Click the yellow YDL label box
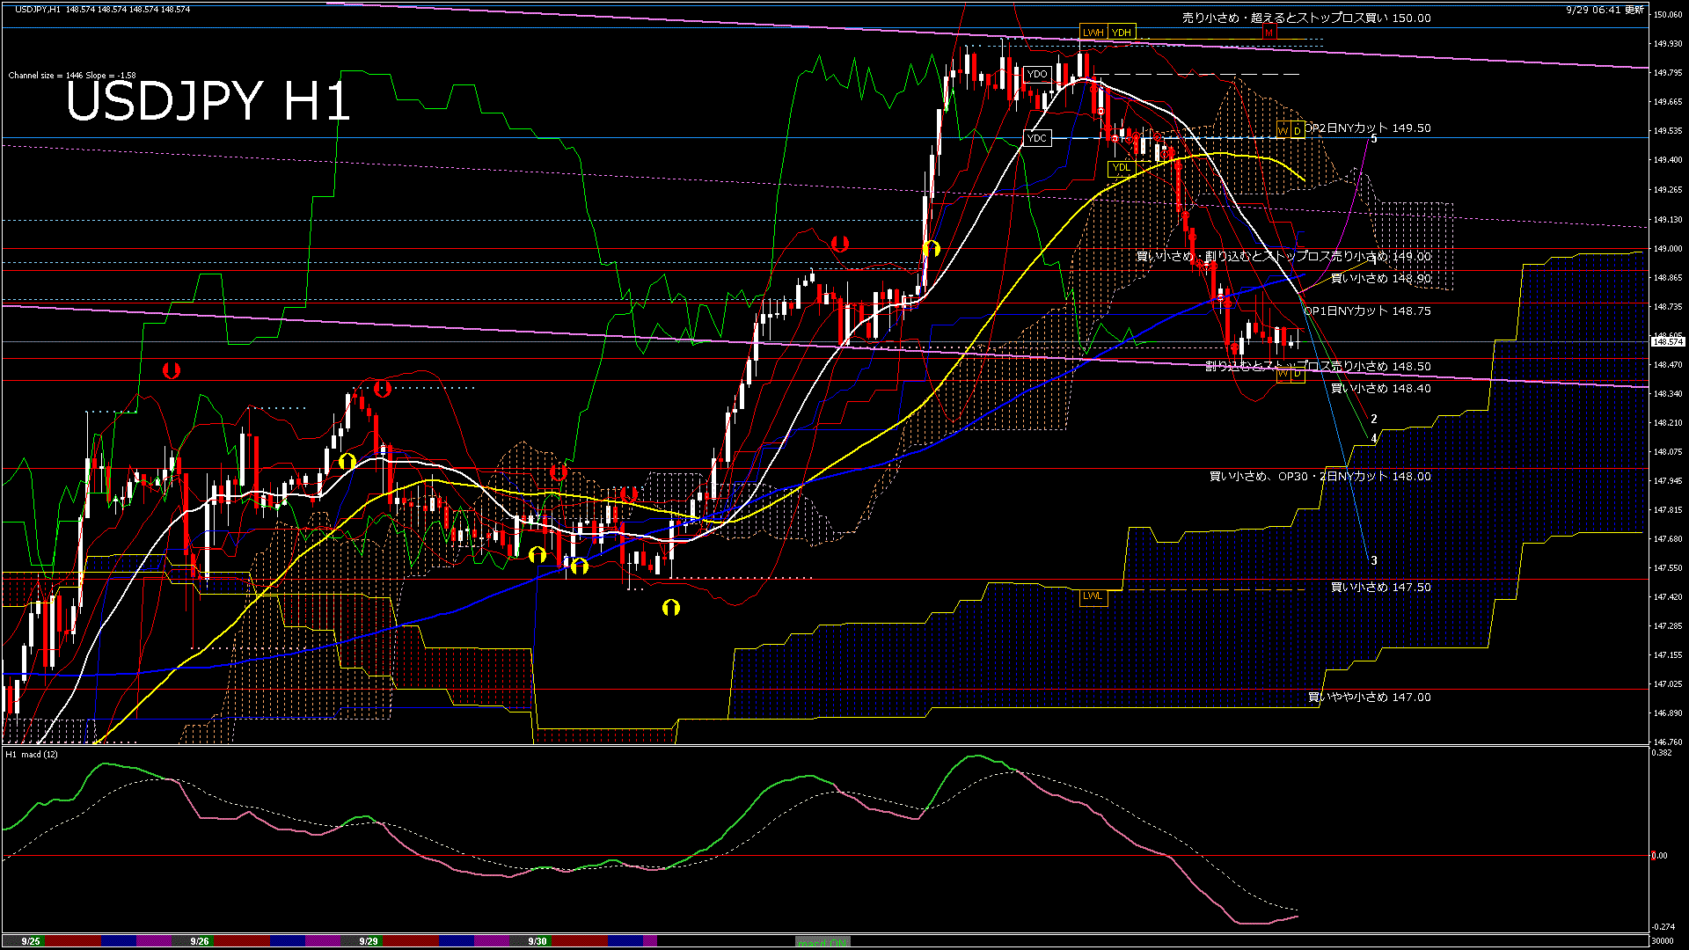The image size is (1689, 950). click(1121, 167)
